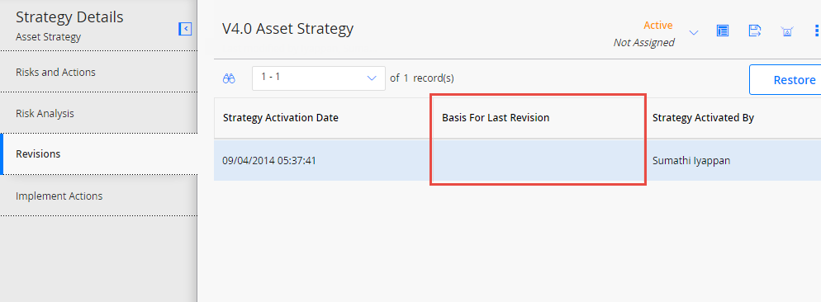Open the 1 - 1 records dropdown
The height and width of the screenshot is (302, 821).
point(319,78)
